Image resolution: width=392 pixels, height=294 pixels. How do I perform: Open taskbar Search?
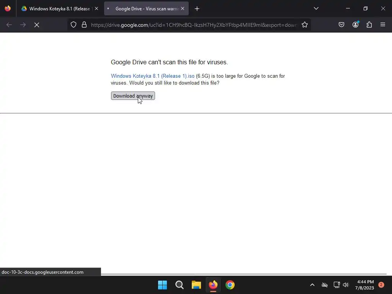tap(179, 285)
